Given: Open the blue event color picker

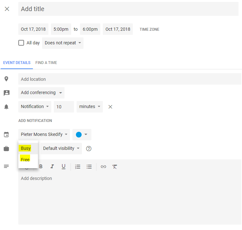Looking at the screenshot, I should (x=82, y=135).
